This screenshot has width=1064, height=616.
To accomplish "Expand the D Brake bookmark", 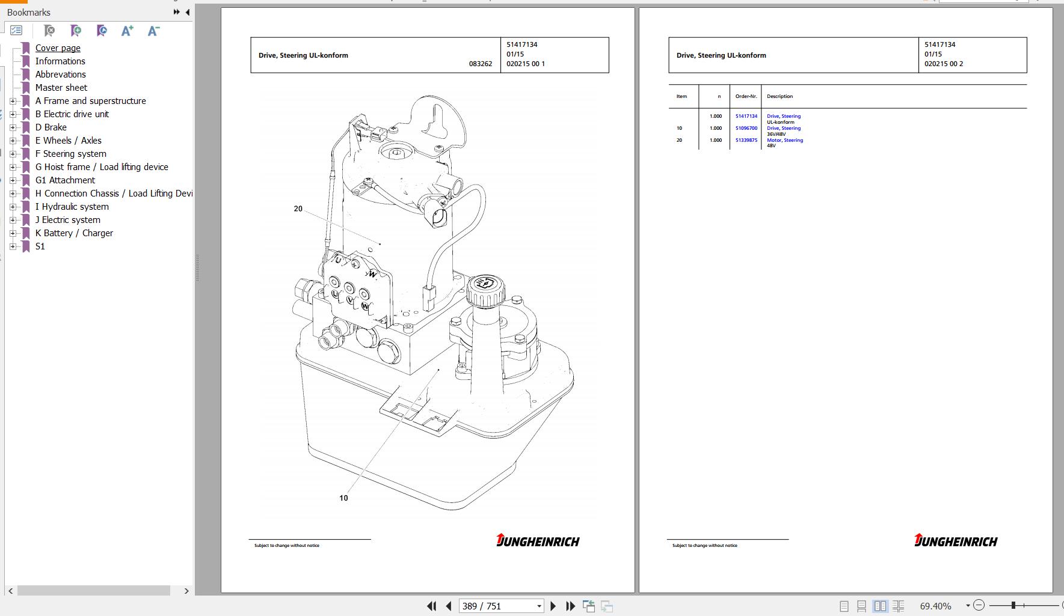I will point(13,127).
